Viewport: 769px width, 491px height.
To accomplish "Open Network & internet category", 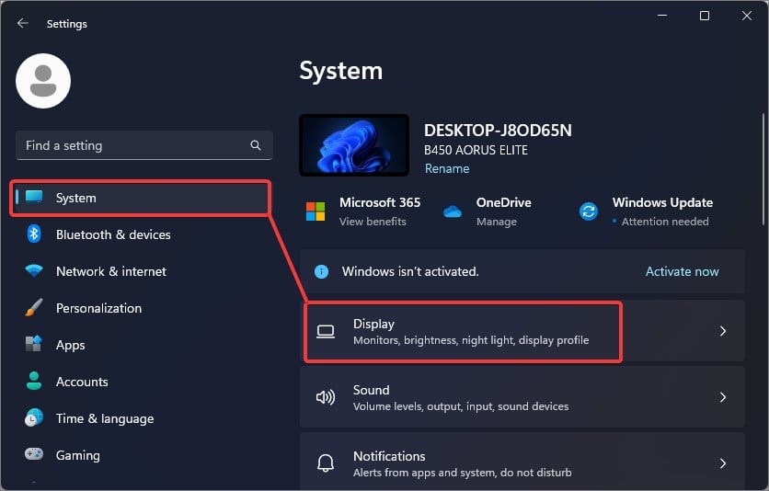I will tap(143, 271).
